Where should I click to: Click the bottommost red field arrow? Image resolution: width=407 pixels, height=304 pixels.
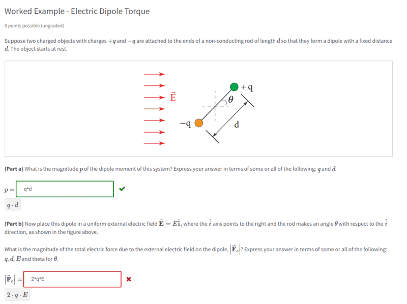pyautogui.click(x=155, y=143)
